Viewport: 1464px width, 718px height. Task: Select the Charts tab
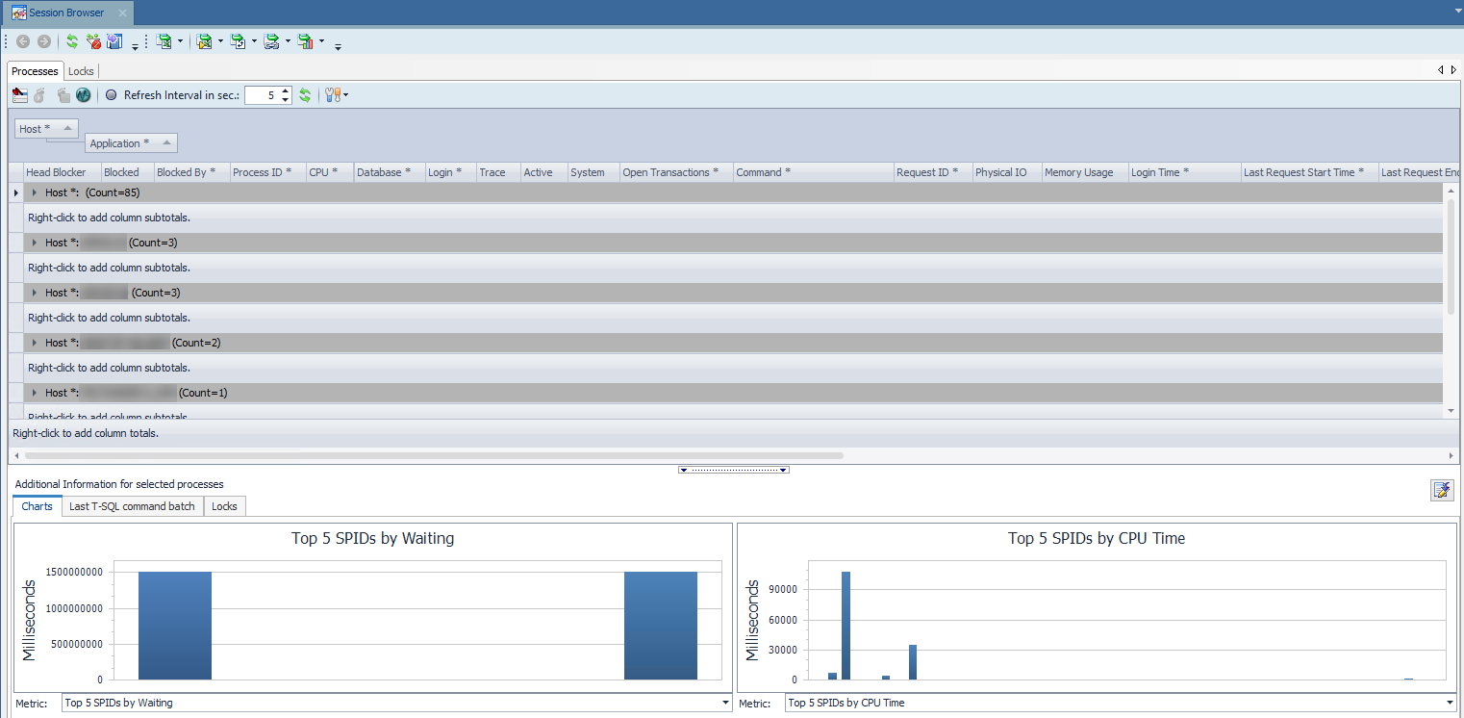tap(38, 506)
